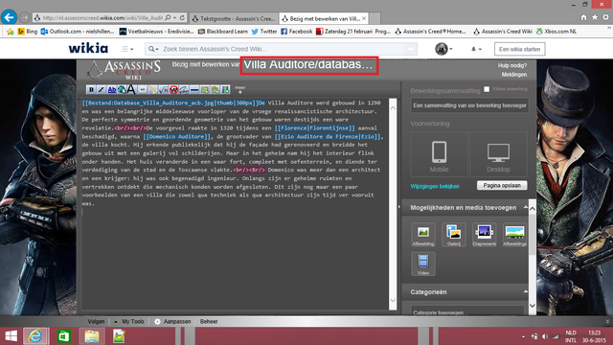Add an Afbeelding from media panel

coord(423,235)
